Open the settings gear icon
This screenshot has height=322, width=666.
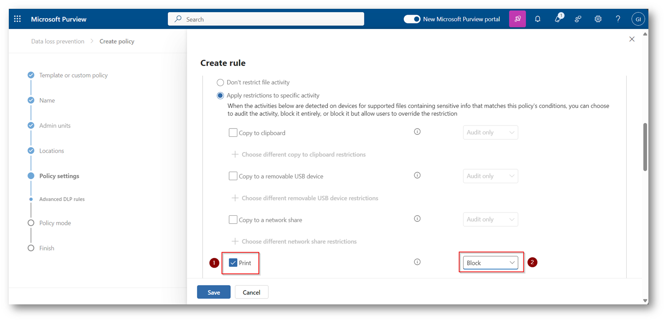click(598, 19)
